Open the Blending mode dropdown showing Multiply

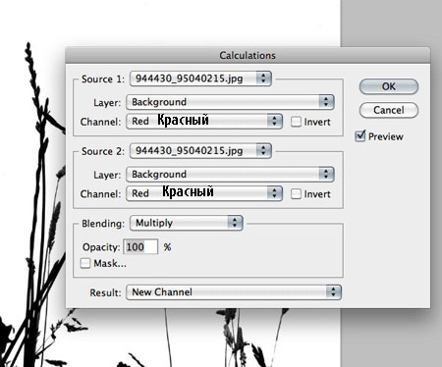(x=187, y=223)
